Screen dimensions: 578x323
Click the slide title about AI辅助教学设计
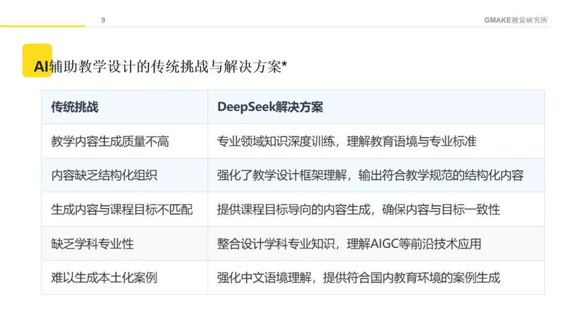click(161, 67)
